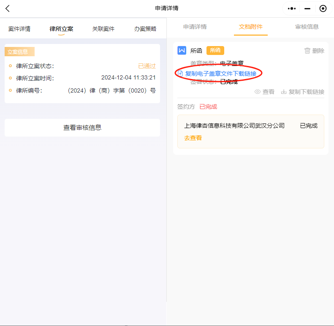Screen dimensions: 334x326
Task: Select the 律所立案 tab
Action: [x=61, y=29]
